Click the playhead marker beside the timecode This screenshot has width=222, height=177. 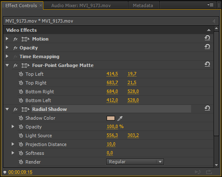tap(5, 172)
